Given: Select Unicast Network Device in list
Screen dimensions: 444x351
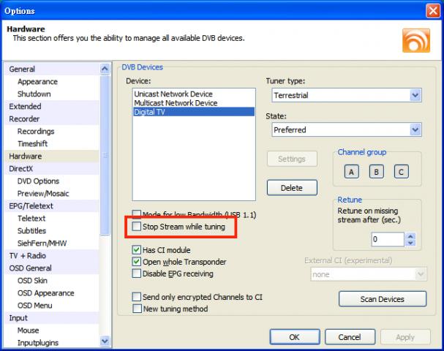Looking at the screenshot, I should coord(173,94).
